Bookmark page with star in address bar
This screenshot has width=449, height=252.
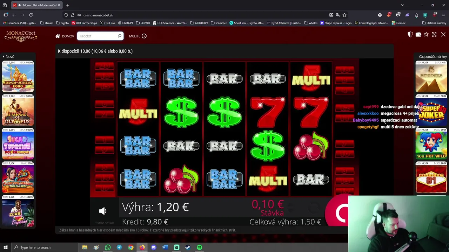click(344, 15)
